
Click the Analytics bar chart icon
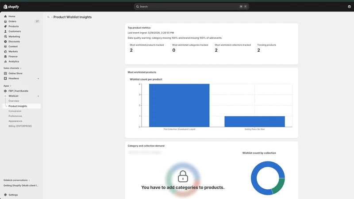coord(5,61)
